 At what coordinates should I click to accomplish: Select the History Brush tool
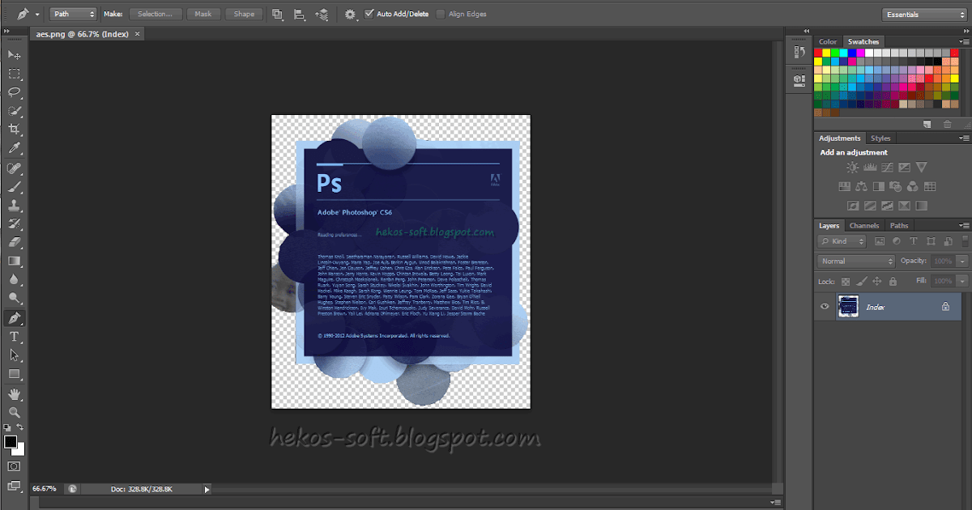click(15, 223)
